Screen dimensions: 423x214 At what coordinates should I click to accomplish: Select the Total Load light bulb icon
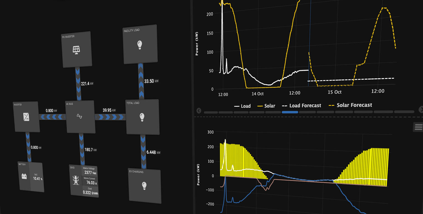pos(142,117)
